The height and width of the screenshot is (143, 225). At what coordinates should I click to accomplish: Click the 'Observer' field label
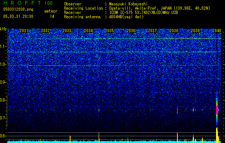[73, 4]
